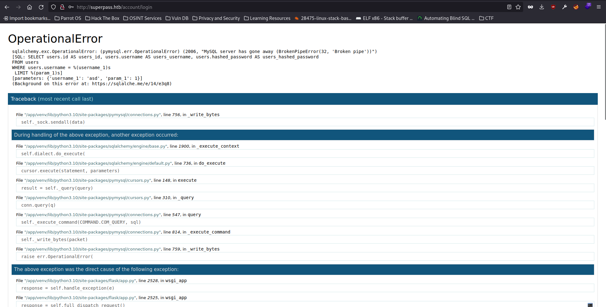Click the URL address bar field
This screenshot has width=606, height=307.
(285, 7)
